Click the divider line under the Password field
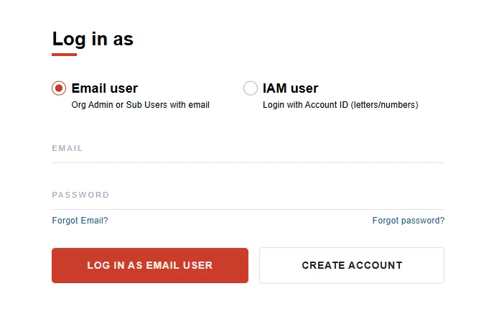This screenshot has height=327, width=504. pos(248,209)
